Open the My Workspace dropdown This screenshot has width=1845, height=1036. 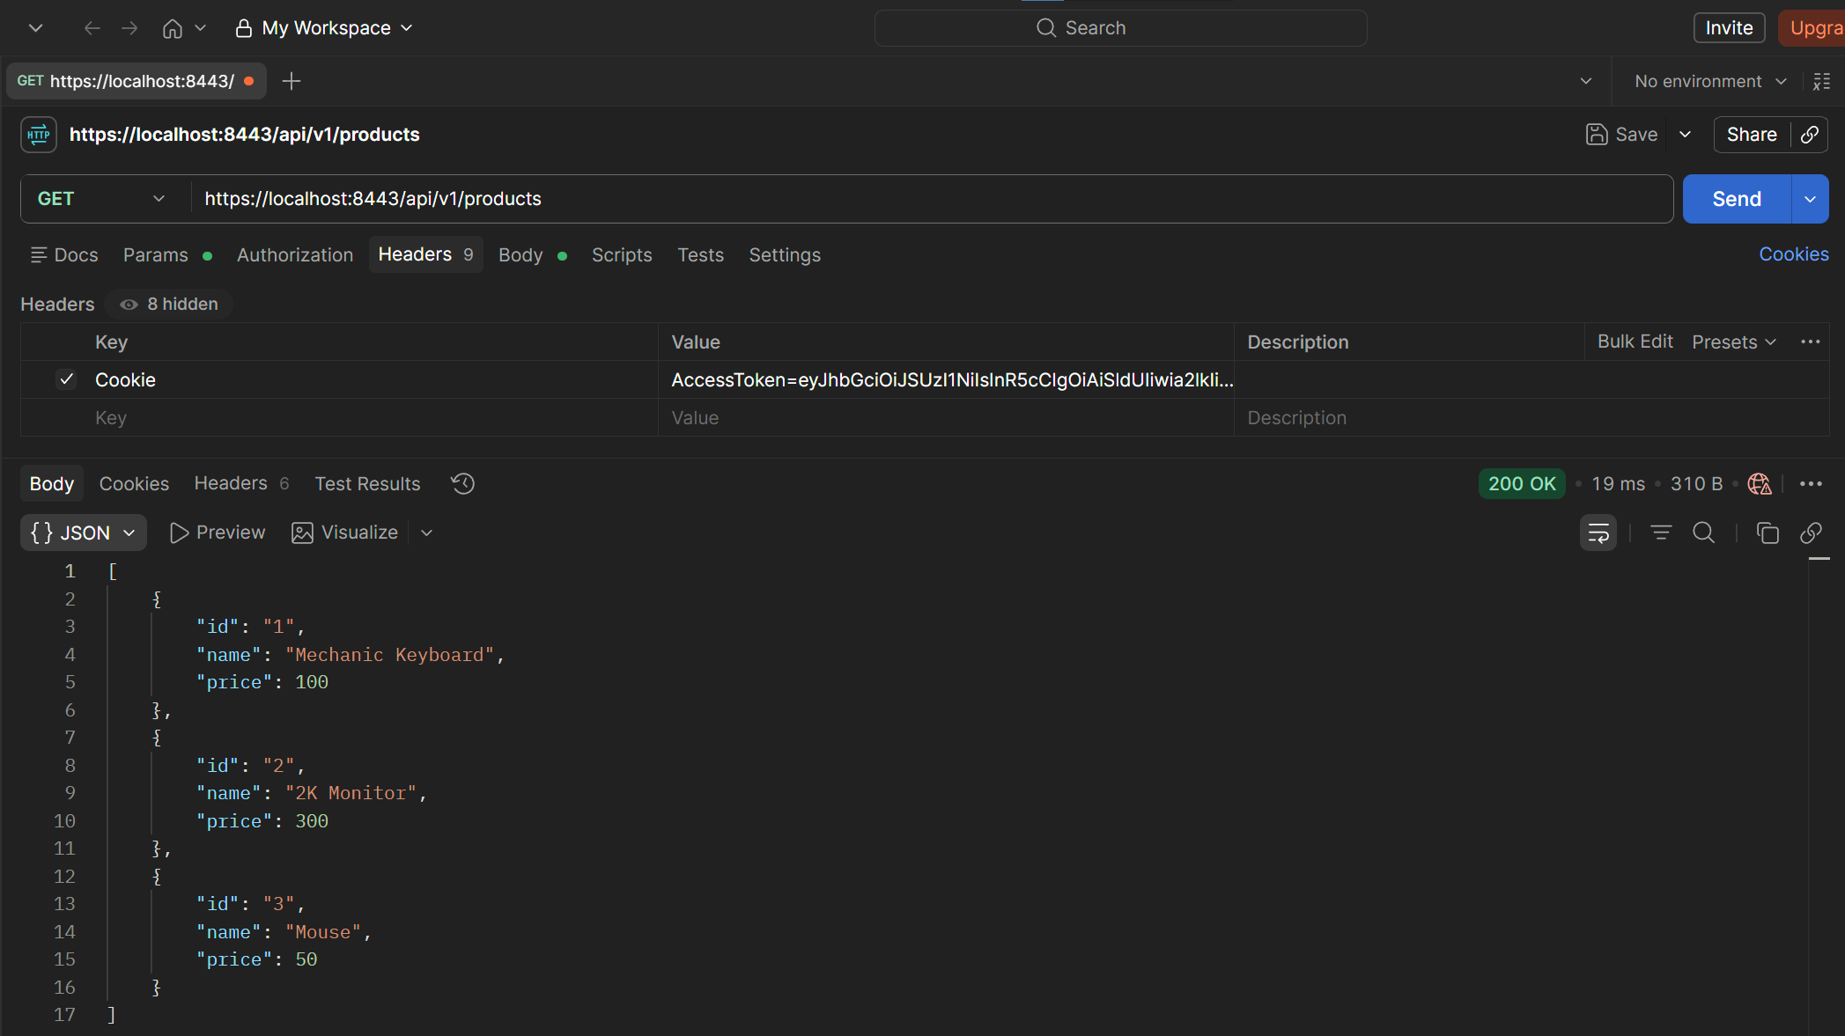(x=324, y=28)
